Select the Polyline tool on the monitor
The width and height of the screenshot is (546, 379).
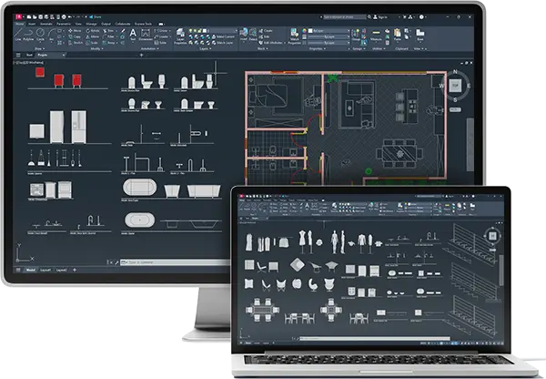pyautogui.click(x=28, y=35)
